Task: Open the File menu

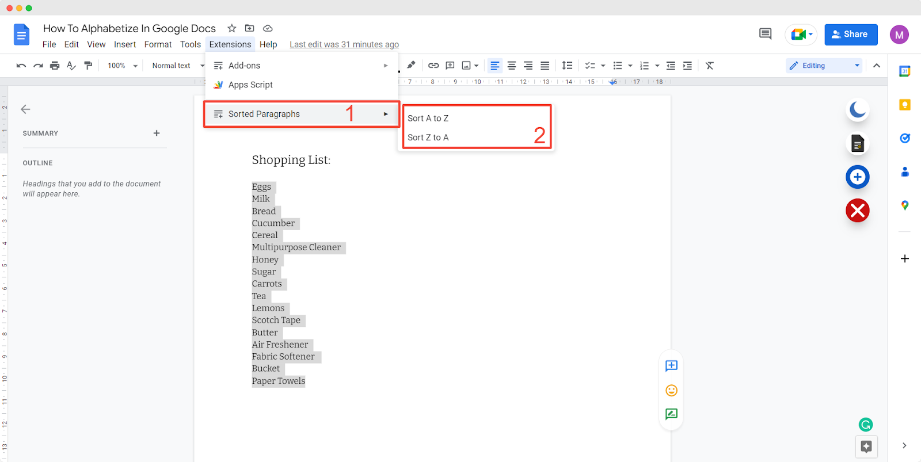Action: (50, 44)
